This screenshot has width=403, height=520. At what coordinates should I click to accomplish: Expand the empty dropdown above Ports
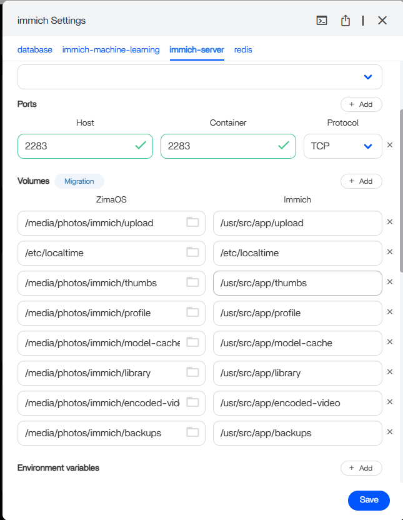(200, 77)
